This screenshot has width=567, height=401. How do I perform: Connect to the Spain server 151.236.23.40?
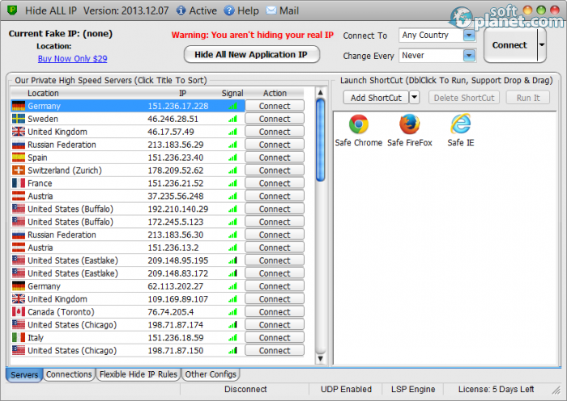275,158
